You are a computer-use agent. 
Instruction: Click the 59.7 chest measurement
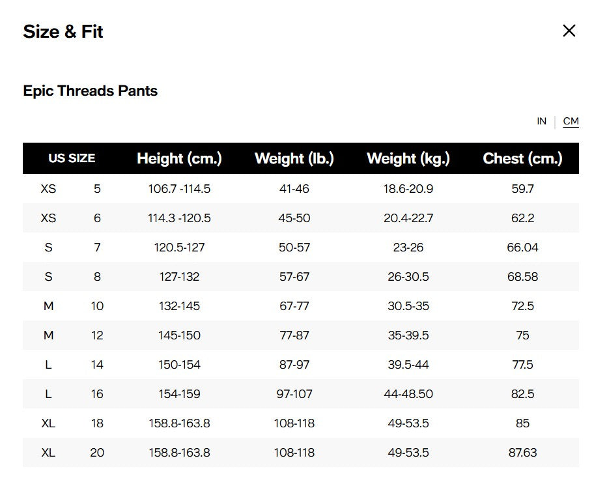coord(522,189)
